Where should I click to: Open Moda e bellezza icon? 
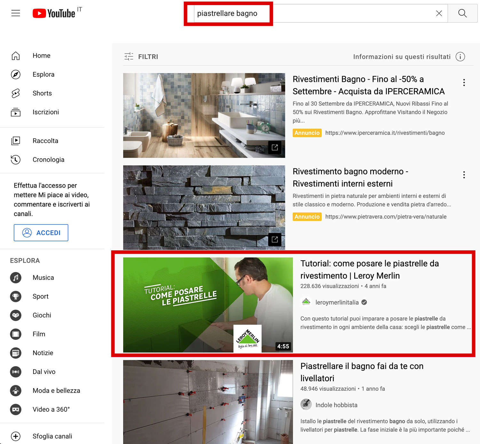pos(16,391)
